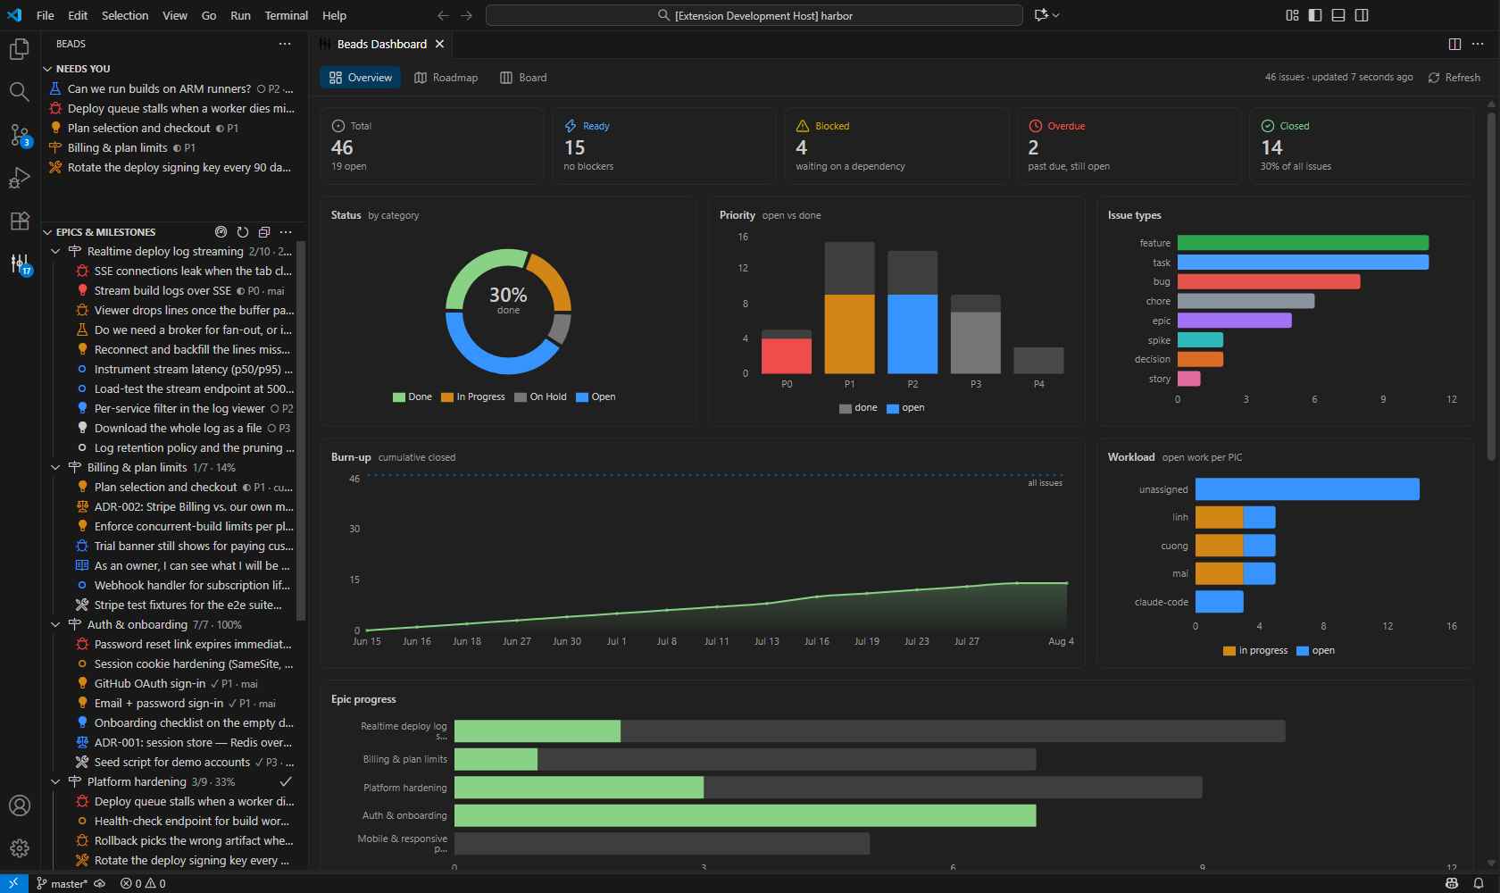This screenshot has width=1500, height=893.
Task: Open Epics & Milestones more actions ellipsis
Action: 286,232
